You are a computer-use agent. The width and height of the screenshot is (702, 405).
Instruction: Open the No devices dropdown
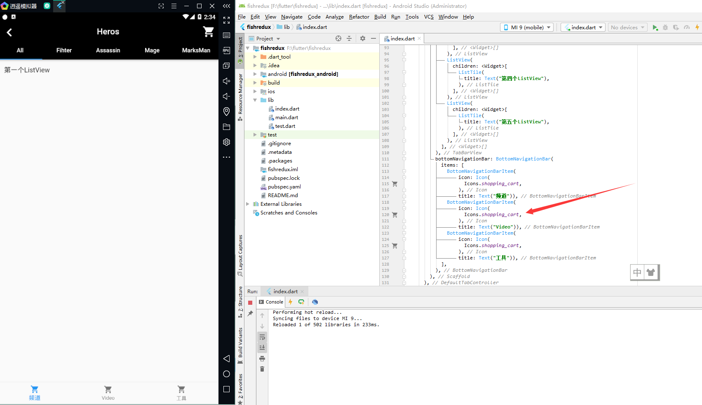point(627,27)
